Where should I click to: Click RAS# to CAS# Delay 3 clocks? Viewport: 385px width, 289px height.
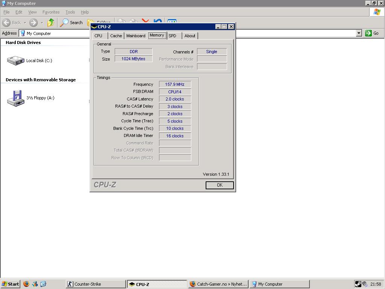click(175, 106)
